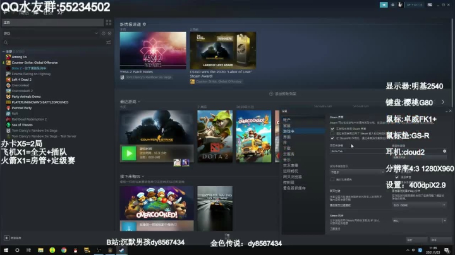Viewport: 455px width, 255px height.
Task: Click the Sea of Thieves icon
Action: pyautogui.click(x=8, y=125)
